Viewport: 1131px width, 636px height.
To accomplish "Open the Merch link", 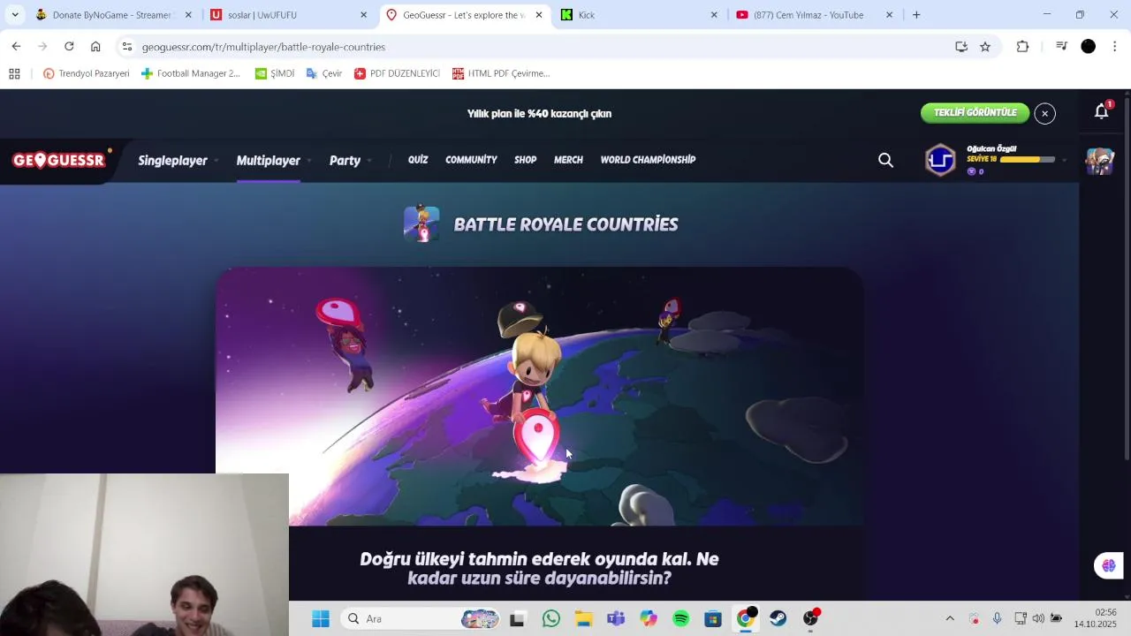I will click(568, 160).
